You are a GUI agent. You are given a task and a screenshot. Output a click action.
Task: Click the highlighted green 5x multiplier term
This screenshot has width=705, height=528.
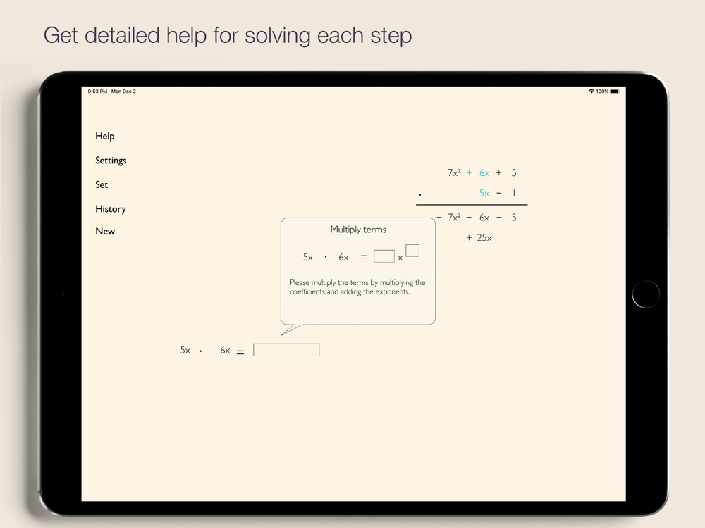(484, 193)
